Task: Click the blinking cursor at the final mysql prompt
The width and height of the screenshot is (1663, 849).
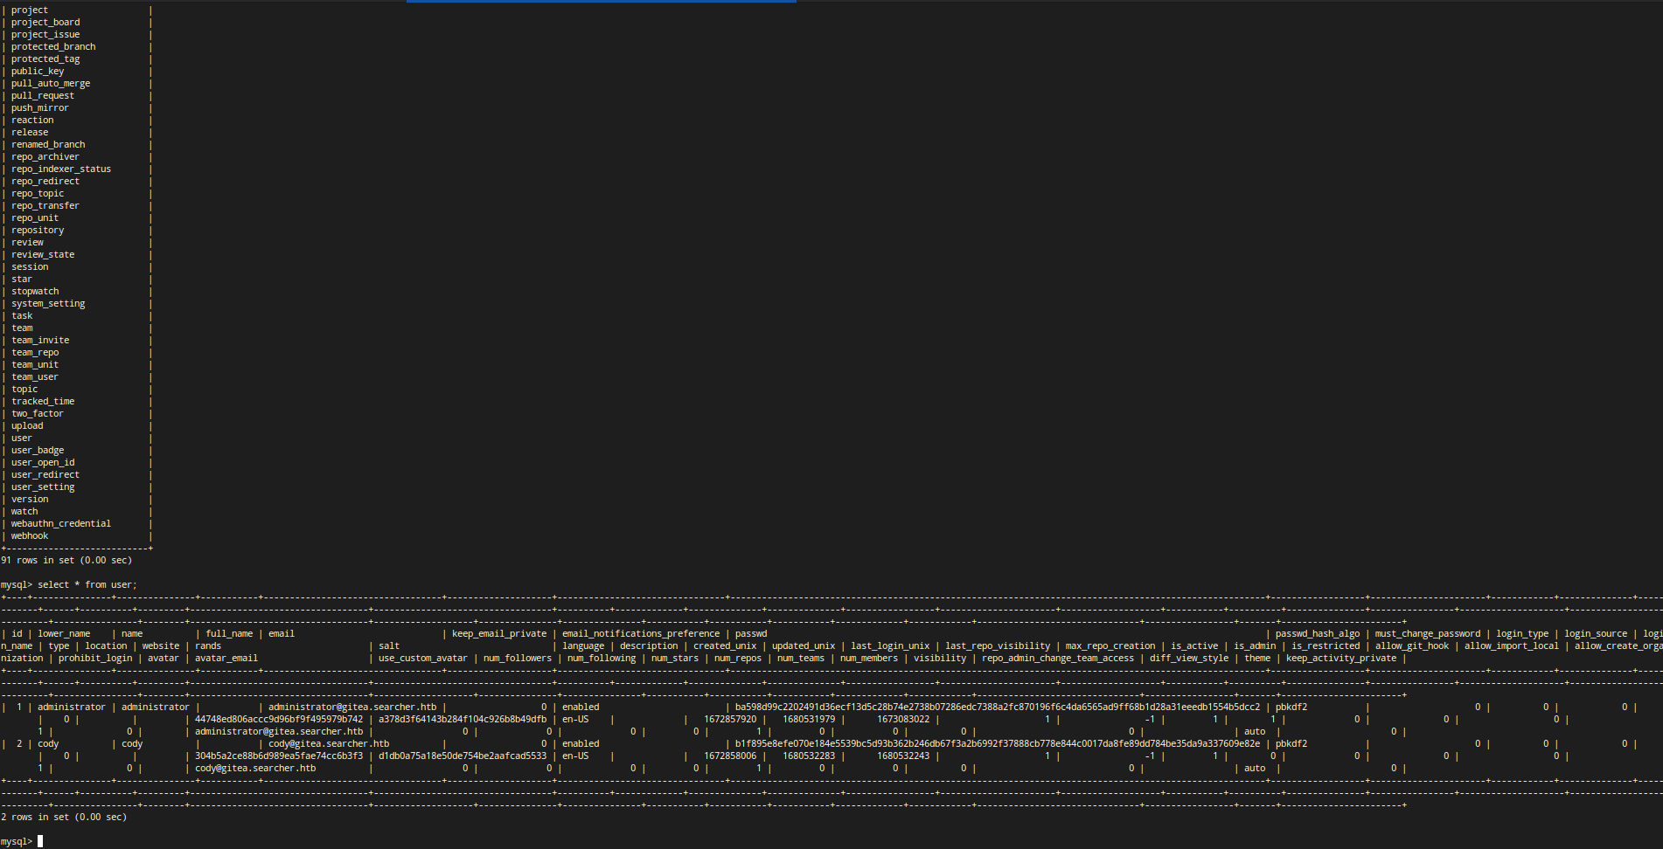Action: click(40, 841)
